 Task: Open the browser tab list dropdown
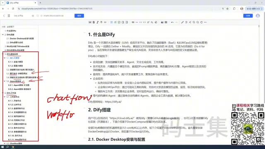(x=2, y=3)
